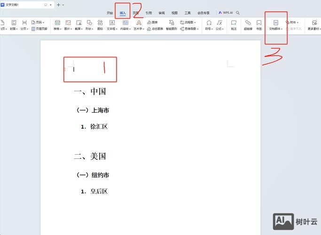Expand the 页码 (Page Number) dropdown
This screenshot has height=235, width=321.
tap(39, 22)
